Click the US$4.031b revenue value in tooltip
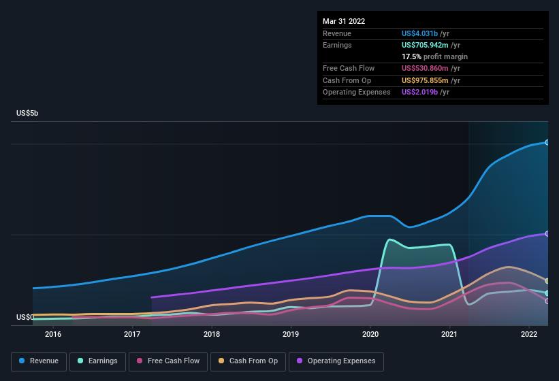Screen dimensions: 559x381 pyautogui.click(x=419, y=33)
